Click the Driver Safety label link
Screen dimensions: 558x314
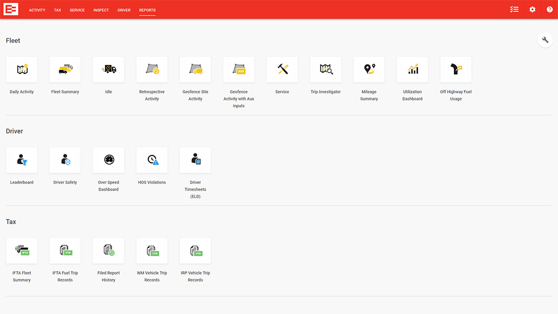click(x=65, y=182)
